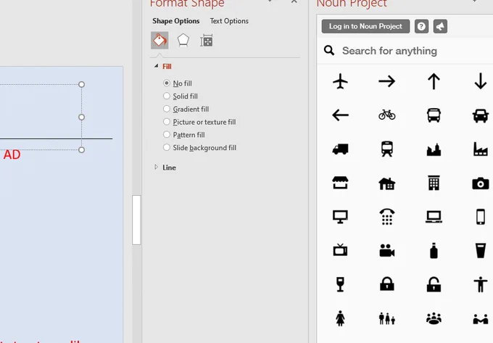This screenshot has height=343, width=493.
Task: Click the Noun Project megaphone icon
Action: [440, 26]
